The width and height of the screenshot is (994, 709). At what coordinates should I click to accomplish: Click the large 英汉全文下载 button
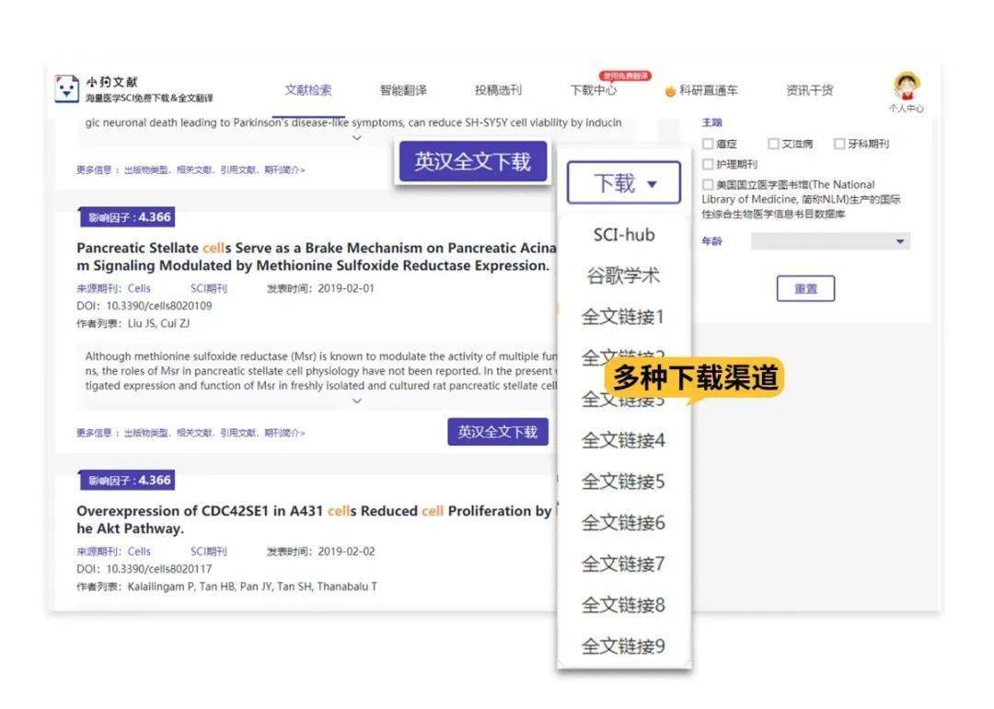click(x=472, y=162)
